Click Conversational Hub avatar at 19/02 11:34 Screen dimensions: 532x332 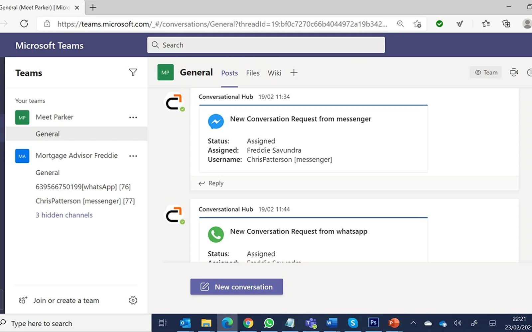[x=174, y=102]
